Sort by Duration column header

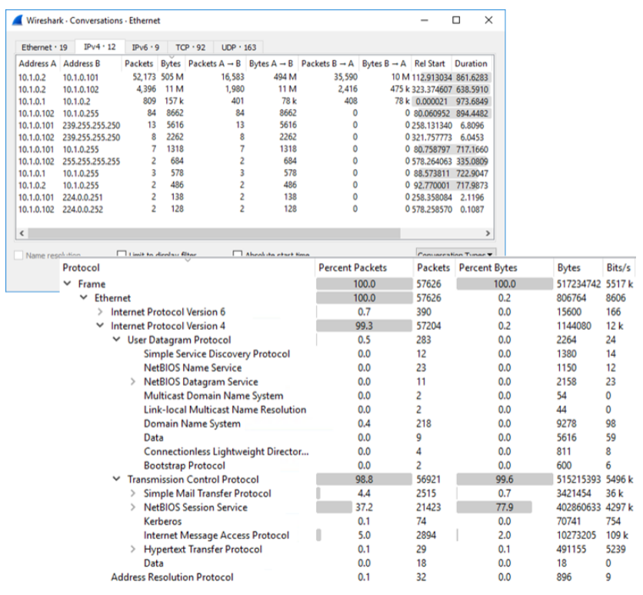[x=471, y=64]
